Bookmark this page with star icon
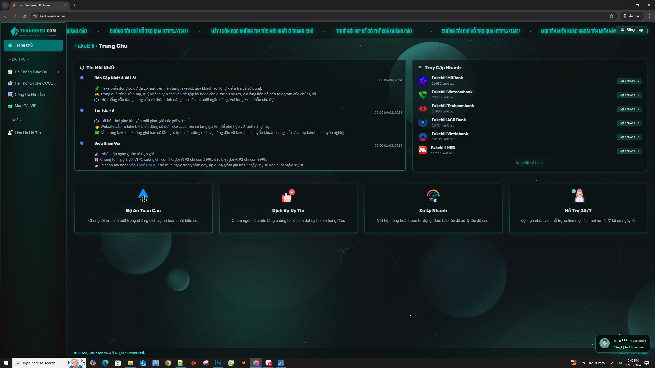The height and width of the screenshot is (368, 655). [611, 16]
